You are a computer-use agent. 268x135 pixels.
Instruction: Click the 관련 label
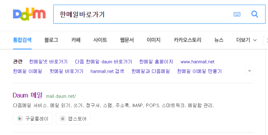pyautogui.click(x=18, y=61)
